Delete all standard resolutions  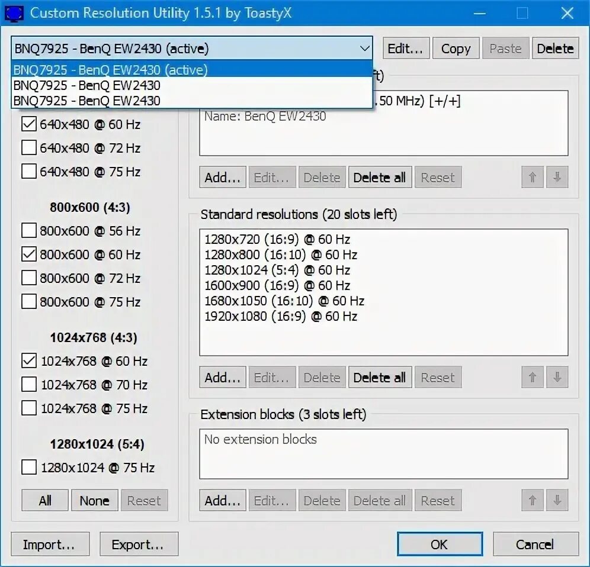coord(380,377)
